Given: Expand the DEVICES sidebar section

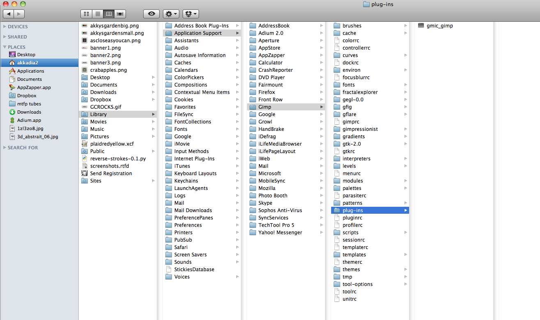Looking at the screenshot, I should point(5,27).
